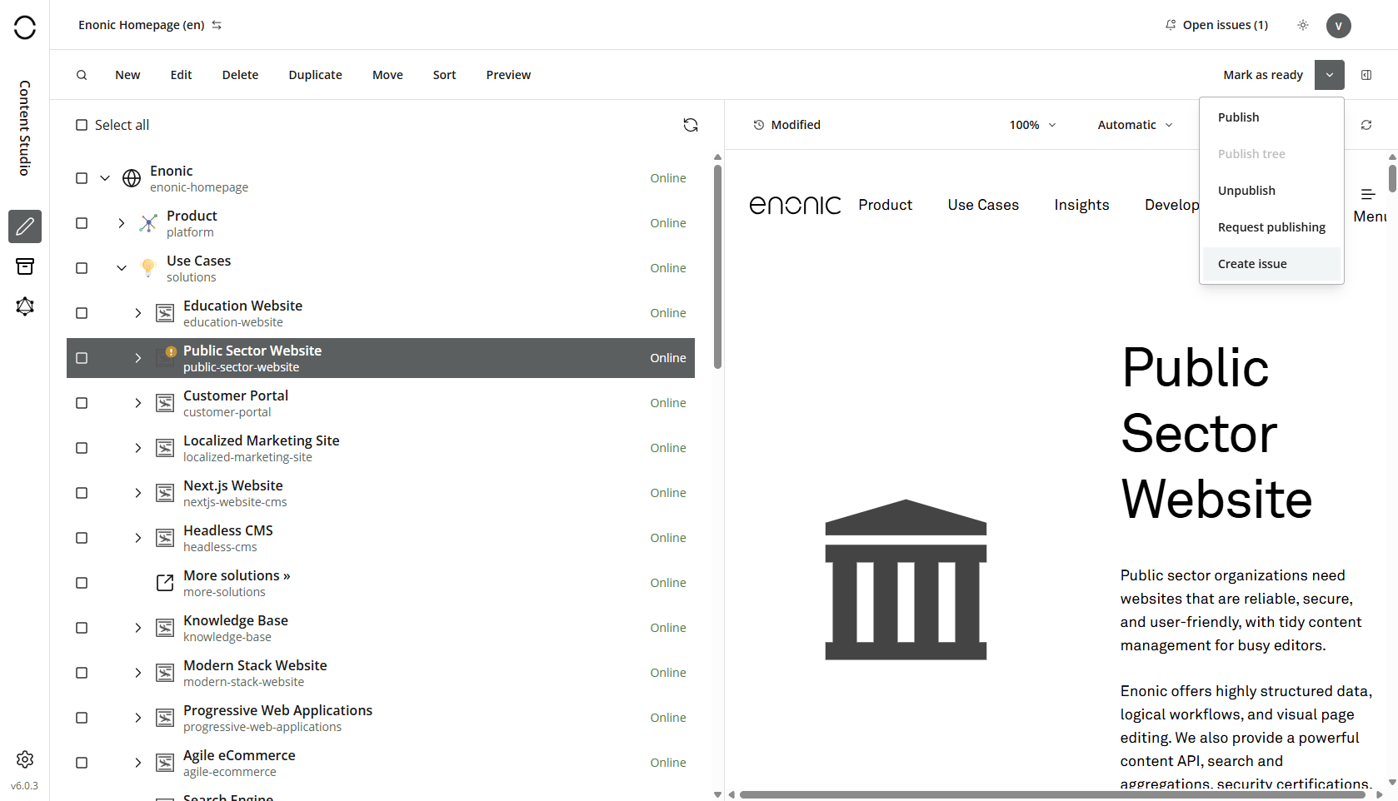Click the warning badge on Public Sector Website

171,351
